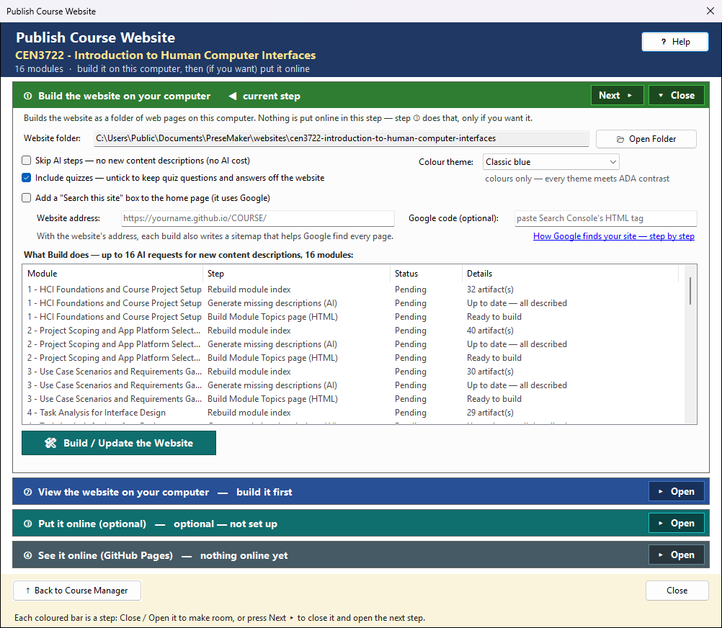Click the Module column header
The width and height of the screenshot is (722, 628).
tap(112, 273)
